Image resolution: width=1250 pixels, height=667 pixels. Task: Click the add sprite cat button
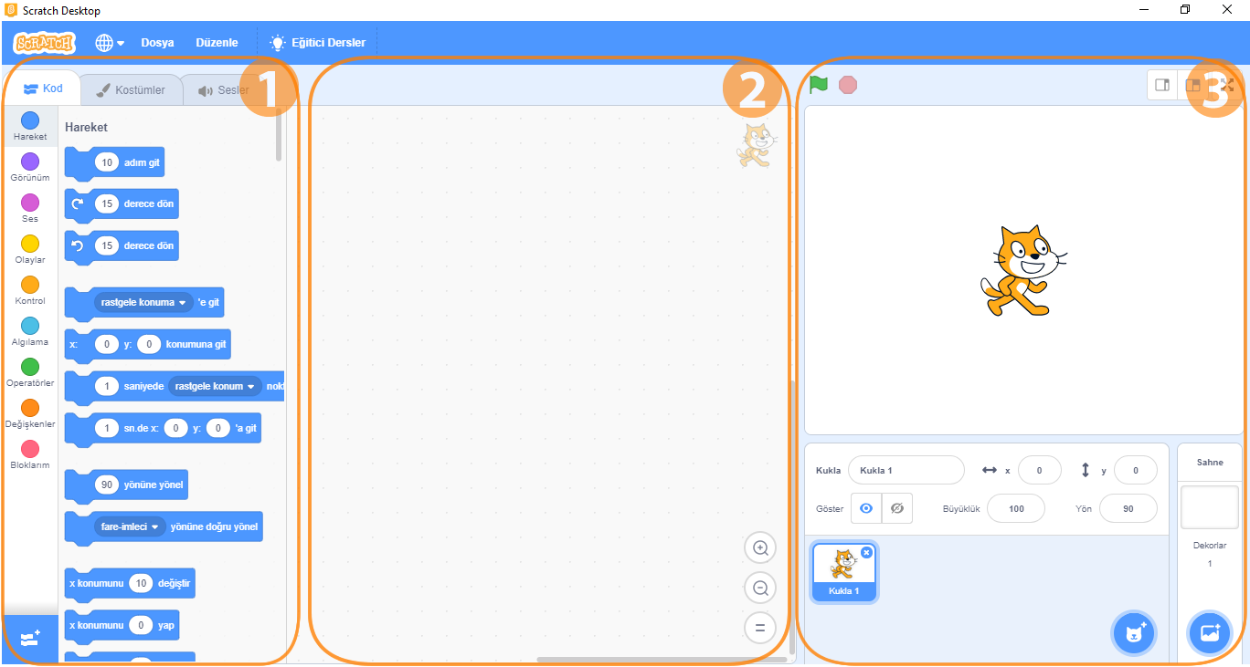click(1134, 632)
